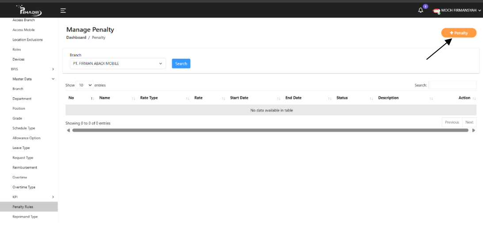Click the Pehadir logo
This screenshot has height=229, width=483.
click(x=29, y=11)
